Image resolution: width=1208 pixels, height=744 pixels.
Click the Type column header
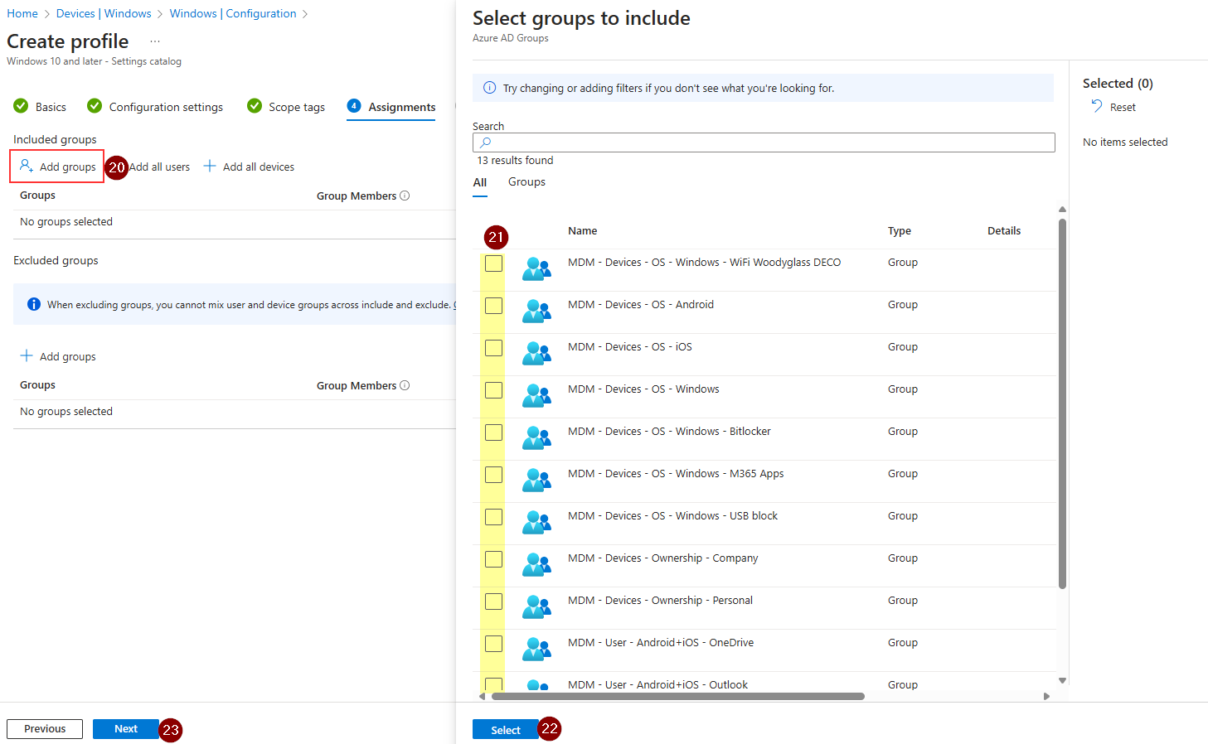[900, 231]
